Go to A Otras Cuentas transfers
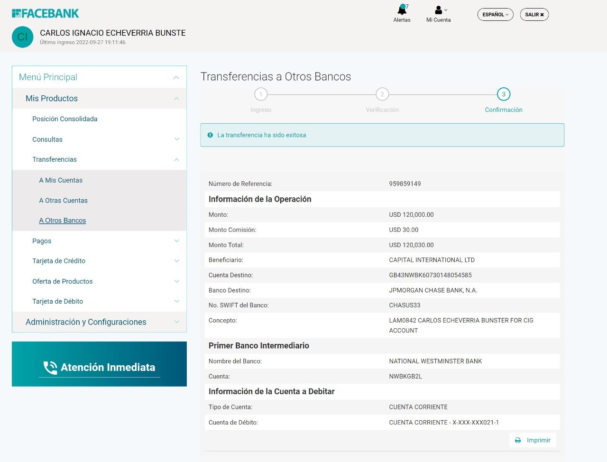 pyautogui.click(x=63, y=201)
